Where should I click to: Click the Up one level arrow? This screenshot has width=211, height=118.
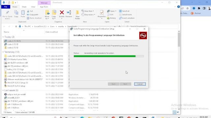click(16, 27)
